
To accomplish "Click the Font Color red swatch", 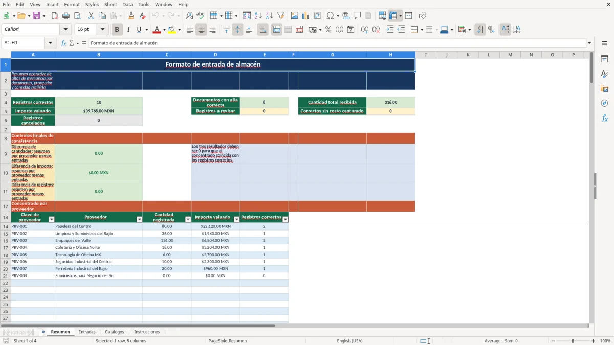I will tap(156, 30).
